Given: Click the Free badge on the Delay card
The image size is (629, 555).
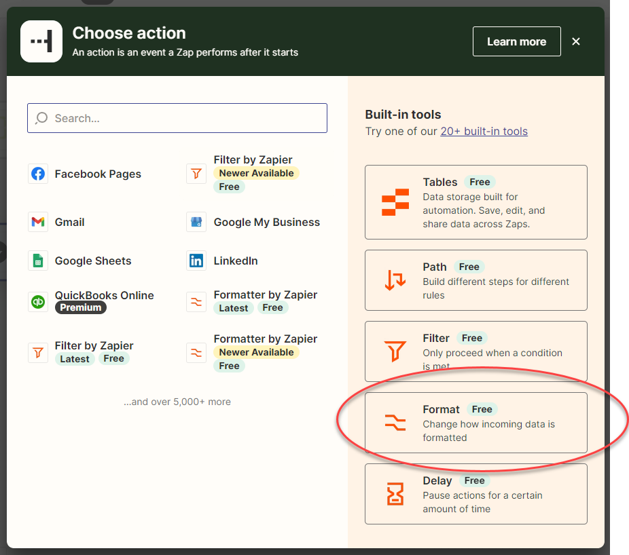Looking at the screenshot, I should pyautogui.click(x=475, y=480).
